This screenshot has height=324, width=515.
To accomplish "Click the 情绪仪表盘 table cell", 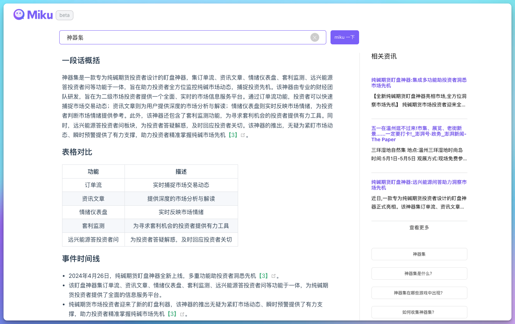I will (93, 212).
